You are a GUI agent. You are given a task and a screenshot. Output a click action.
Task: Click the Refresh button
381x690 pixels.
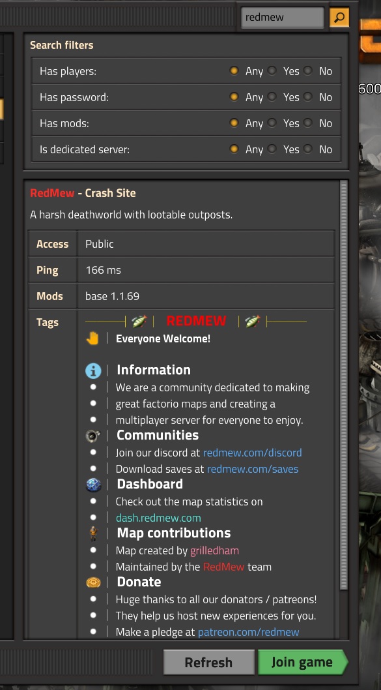[x=209, y=662]
